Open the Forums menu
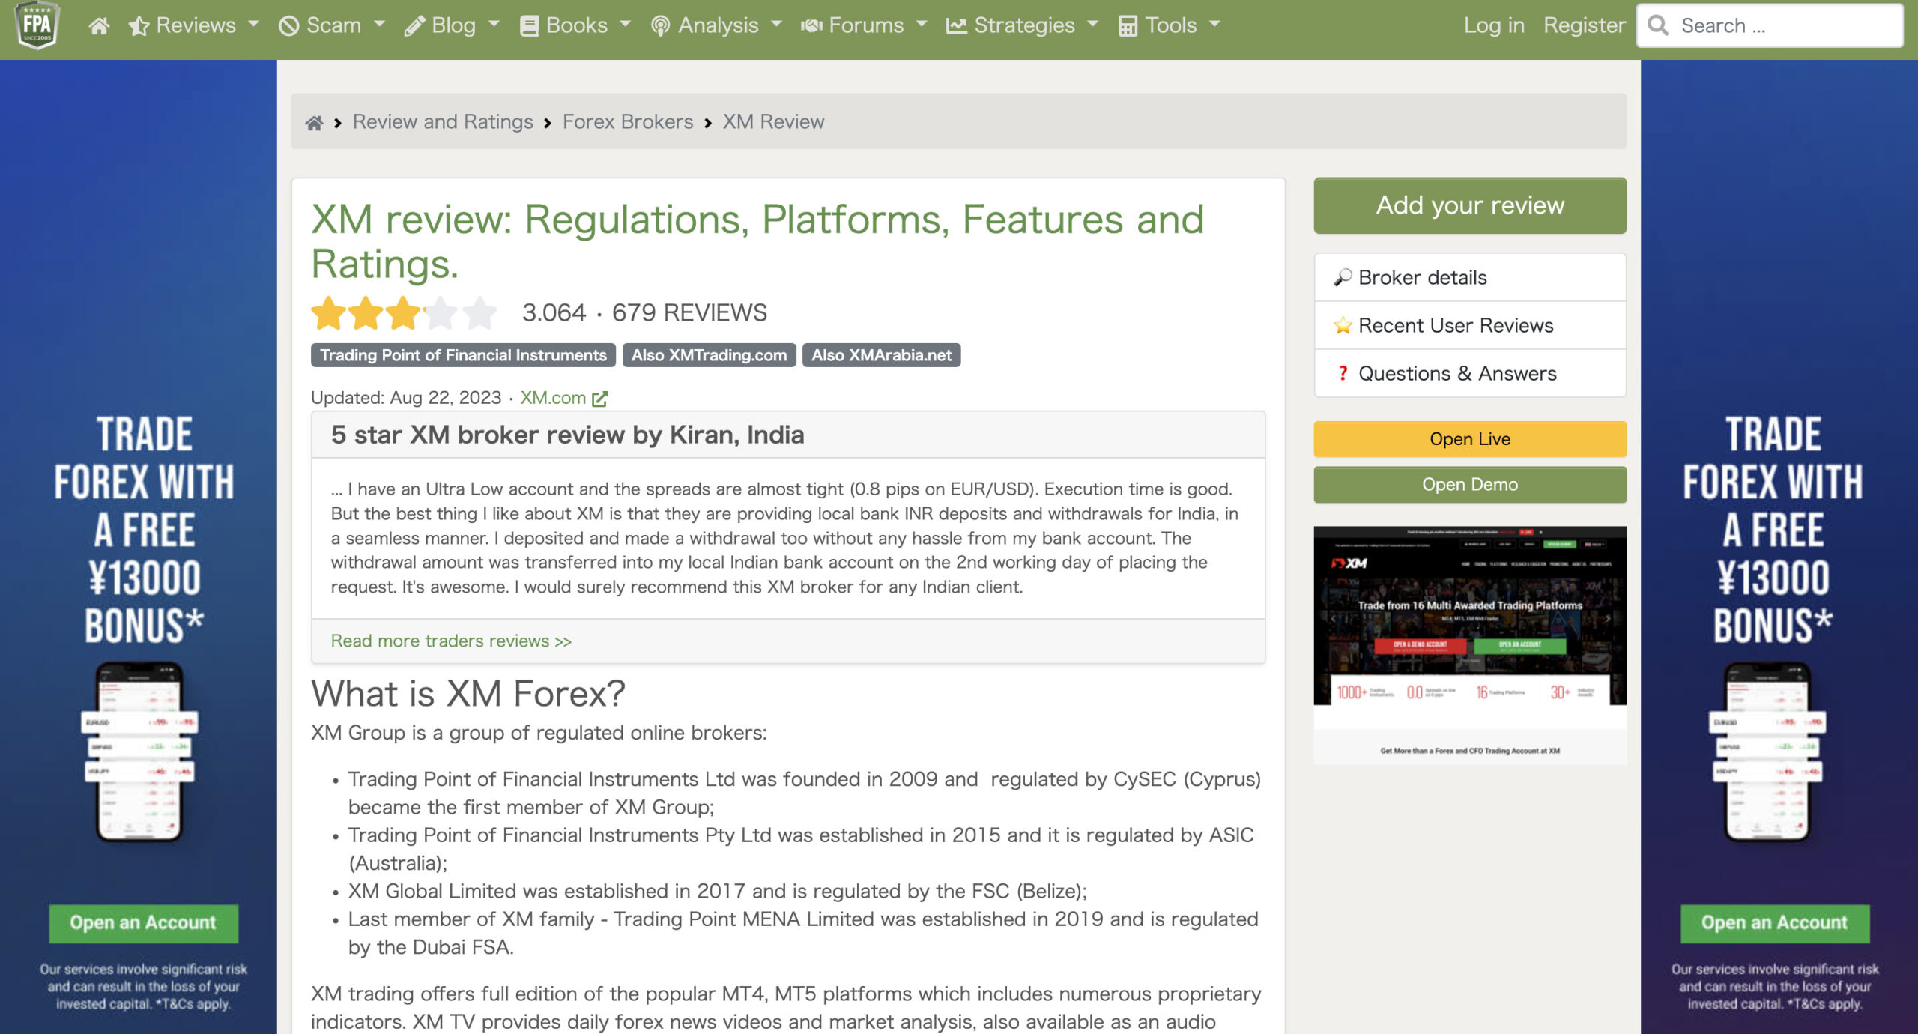This screenshot has height=1034, width=1918. coord(865,25)
